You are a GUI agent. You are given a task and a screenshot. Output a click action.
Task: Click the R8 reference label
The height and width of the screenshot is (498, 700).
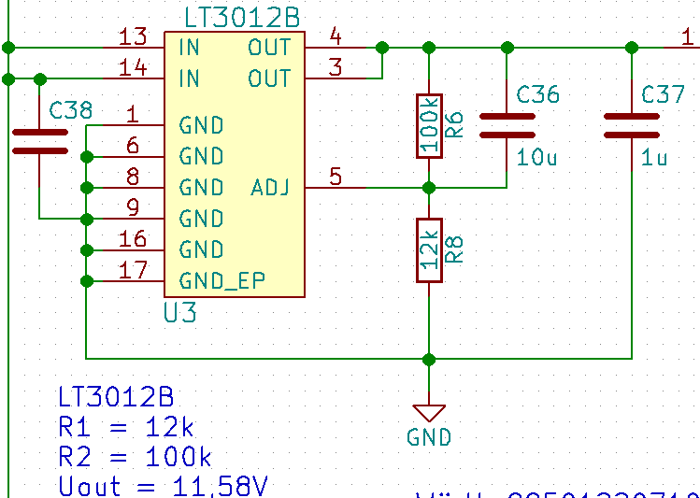(x=454, y=249)
